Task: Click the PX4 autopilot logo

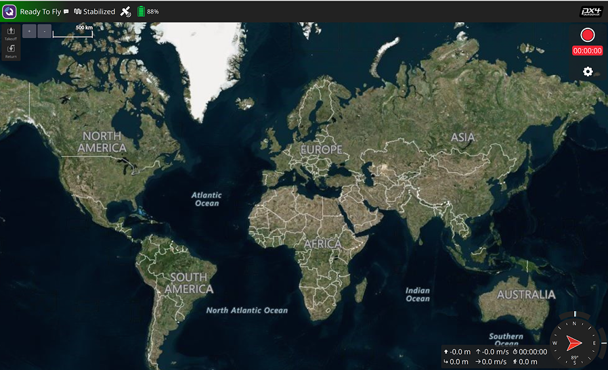Action: (x=591, y=11)
